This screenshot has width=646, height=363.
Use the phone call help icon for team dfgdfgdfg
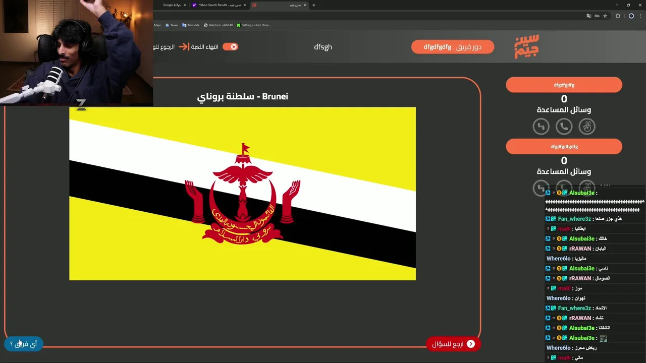tap(564, 127)
